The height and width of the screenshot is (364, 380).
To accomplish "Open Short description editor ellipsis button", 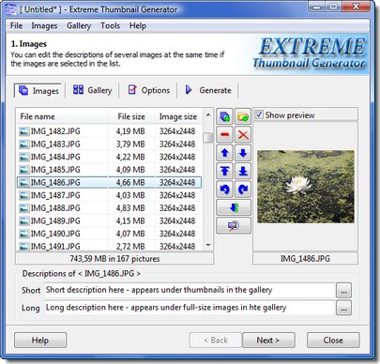I will [343, 290].
